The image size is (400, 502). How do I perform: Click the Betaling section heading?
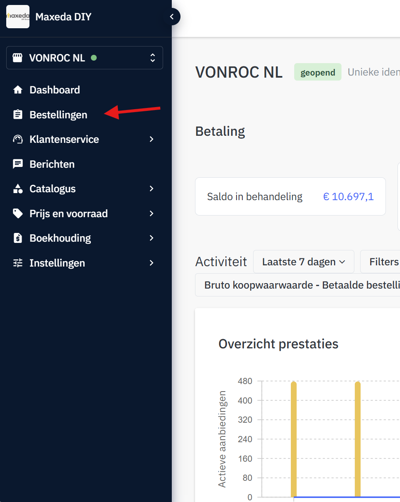click(220, 131)
